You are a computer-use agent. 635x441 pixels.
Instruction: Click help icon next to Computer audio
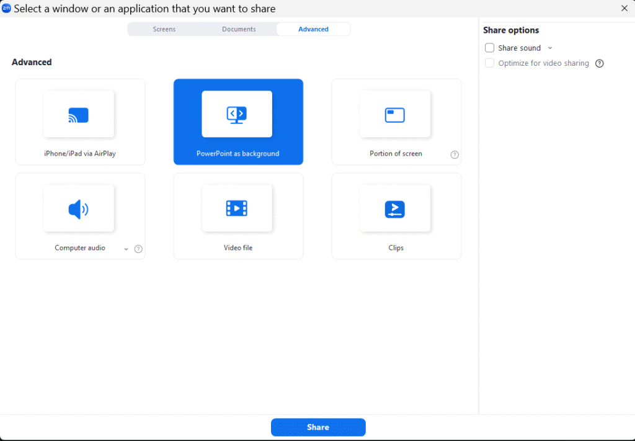138,249
